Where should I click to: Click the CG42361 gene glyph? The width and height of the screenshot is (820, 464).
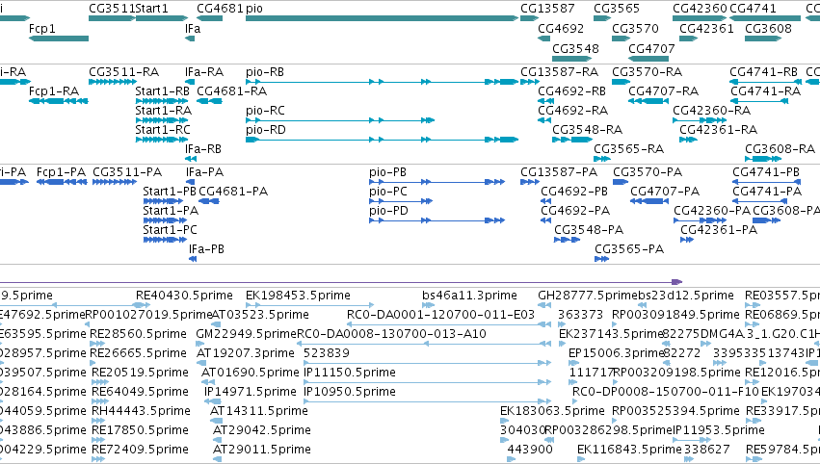pyautogui.click(x=689, y=39)
